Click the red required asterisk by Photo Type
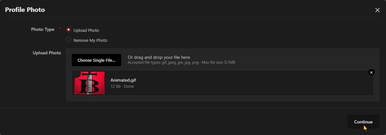The height and width of the screenshot is (135, 386). pos(60,29)
